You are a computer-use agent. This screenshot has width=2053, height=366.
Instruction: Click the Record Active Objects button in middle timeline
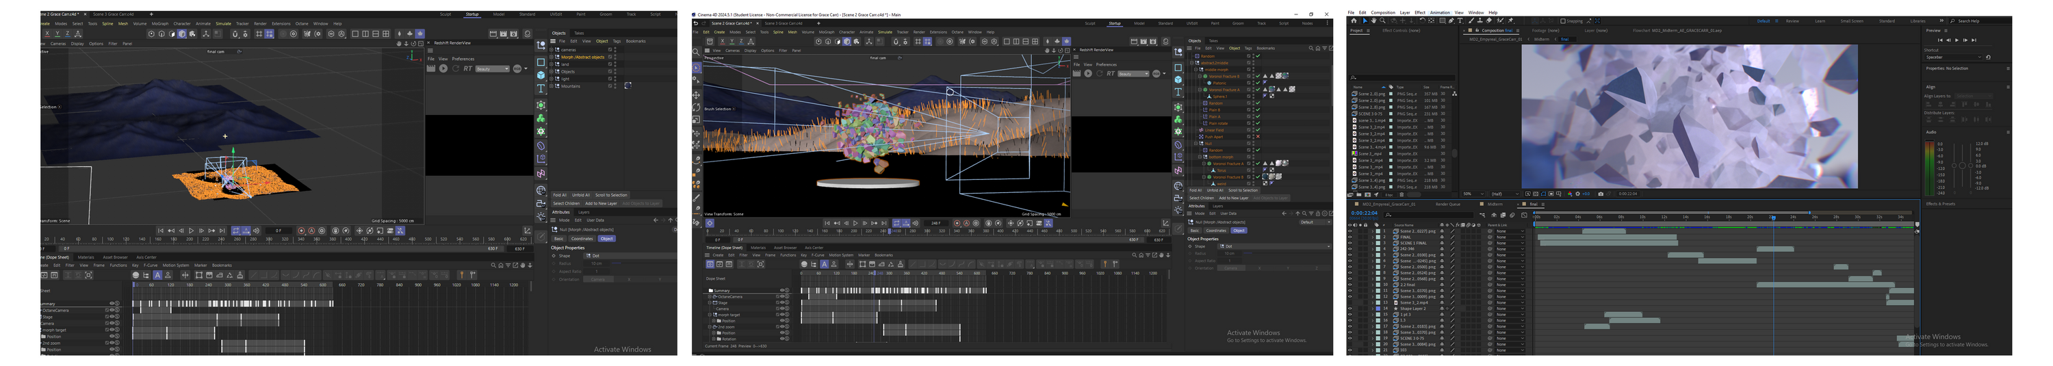[x=957, y=223]
